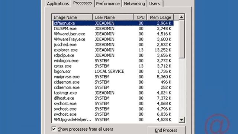Viewport: 238px width, 134px height.
Task: Click the End Process button
Action: click(166, 130)
